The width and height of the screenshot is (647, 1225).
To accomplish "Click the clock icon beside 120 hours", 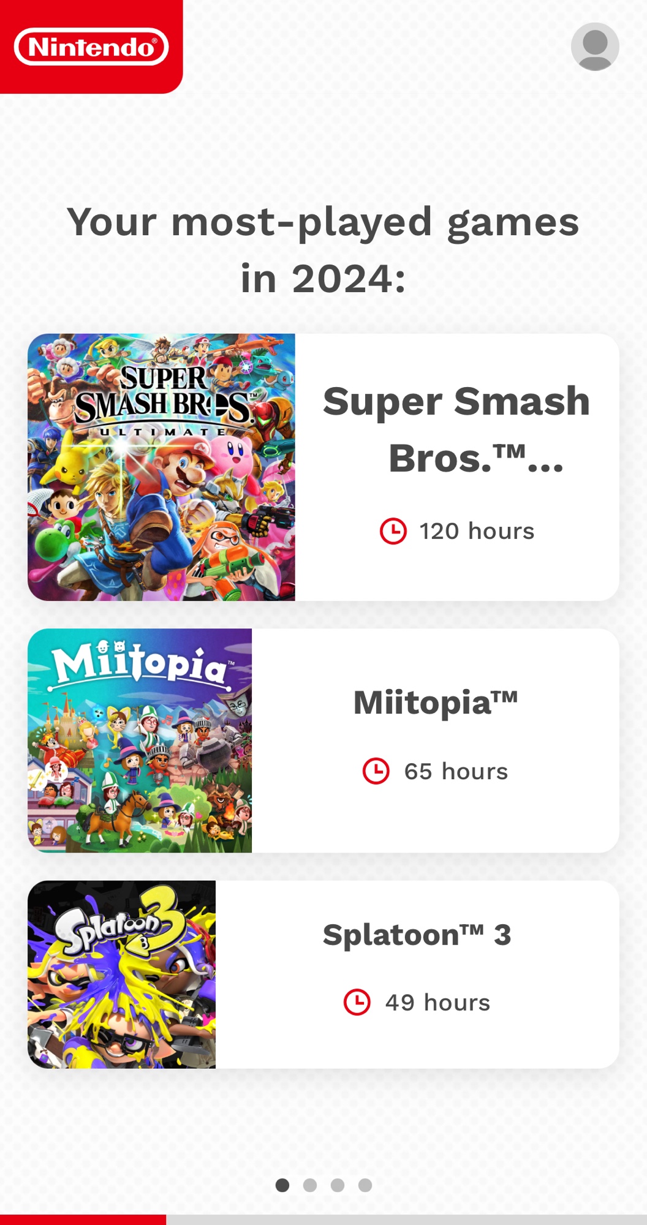I will (x=393, y=530).
